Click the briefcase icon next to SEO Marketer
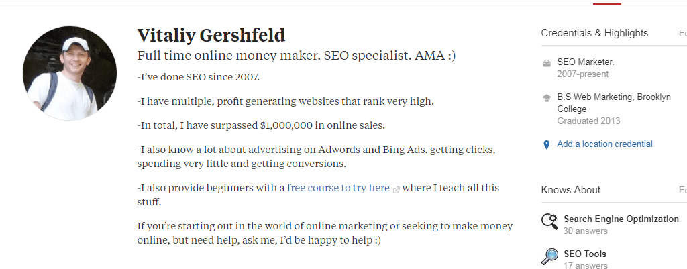Viewport: 687px width, 269px height. 546,64
